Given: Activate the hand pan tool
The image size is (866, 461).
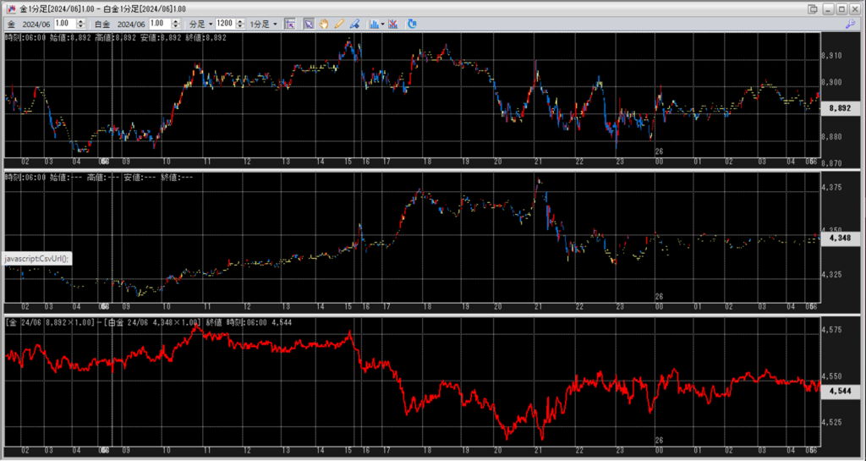Looking at the screenshot, I should pyautogui.click(x=324, y=24).
